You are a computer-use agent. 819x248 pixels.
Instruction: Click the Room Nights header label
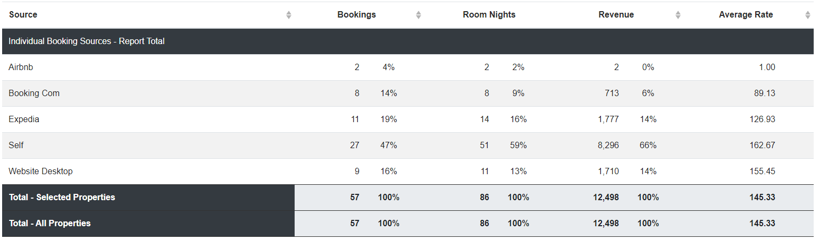(x=489, y=15)
